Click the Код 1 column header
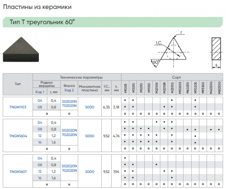226x189 pixels. pos(40,92)
